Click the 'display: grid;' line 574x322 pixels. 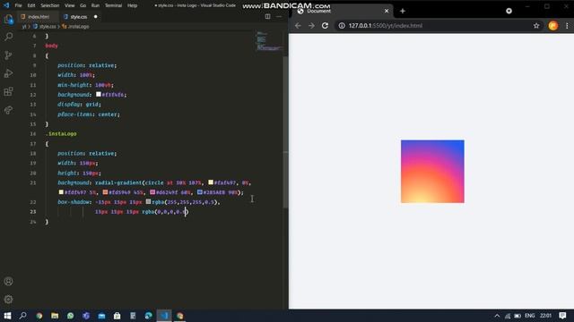tap(79, 104)
